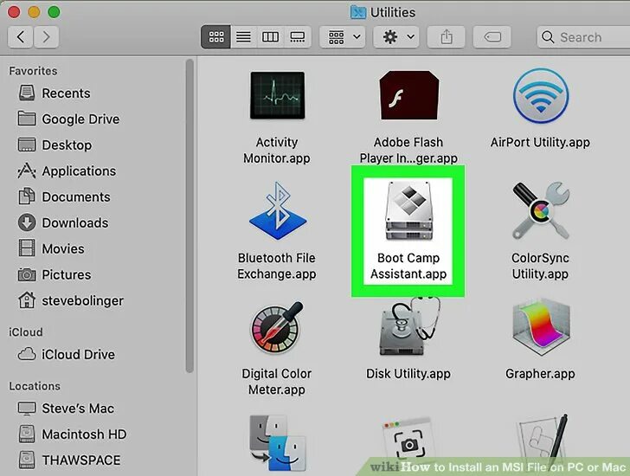The width and height of the screenshot is (630, 476).
Task: Click the Edit Tags toolbar button
Action: [492, 37]
